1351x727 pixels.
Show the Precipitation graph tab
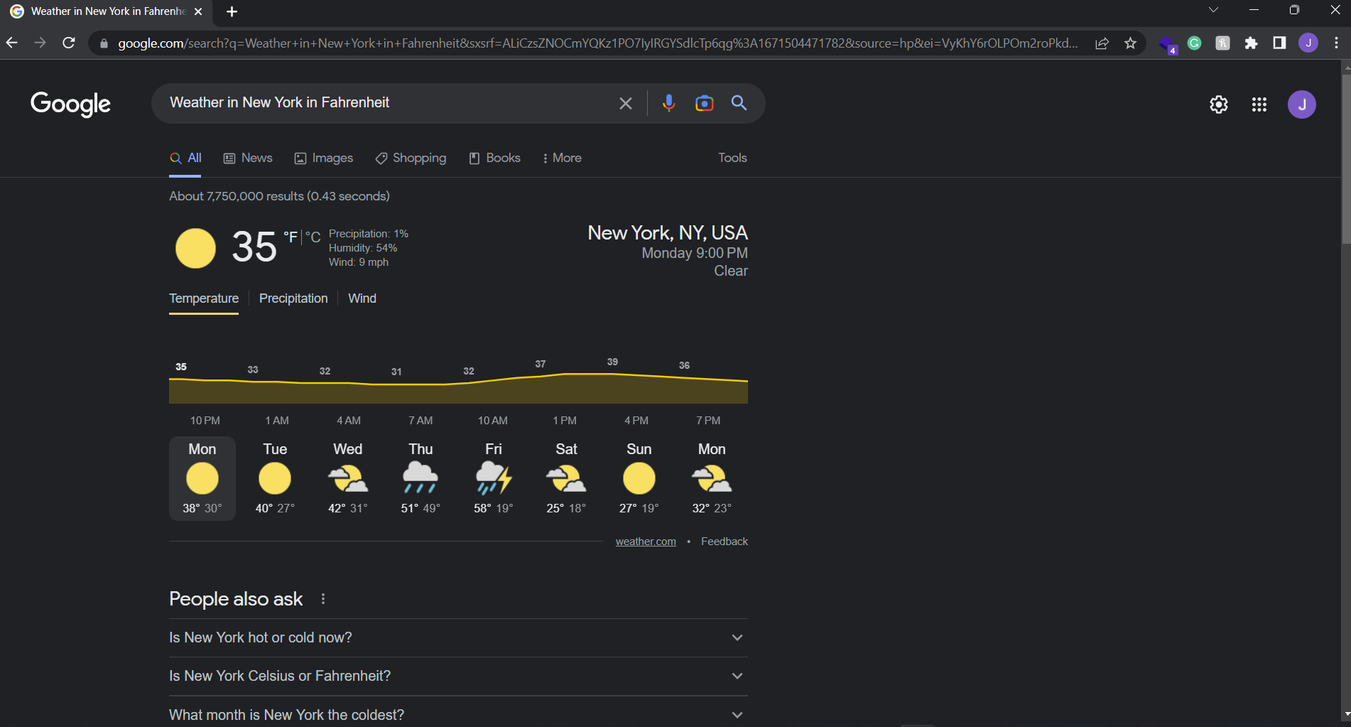pos(293,298)
